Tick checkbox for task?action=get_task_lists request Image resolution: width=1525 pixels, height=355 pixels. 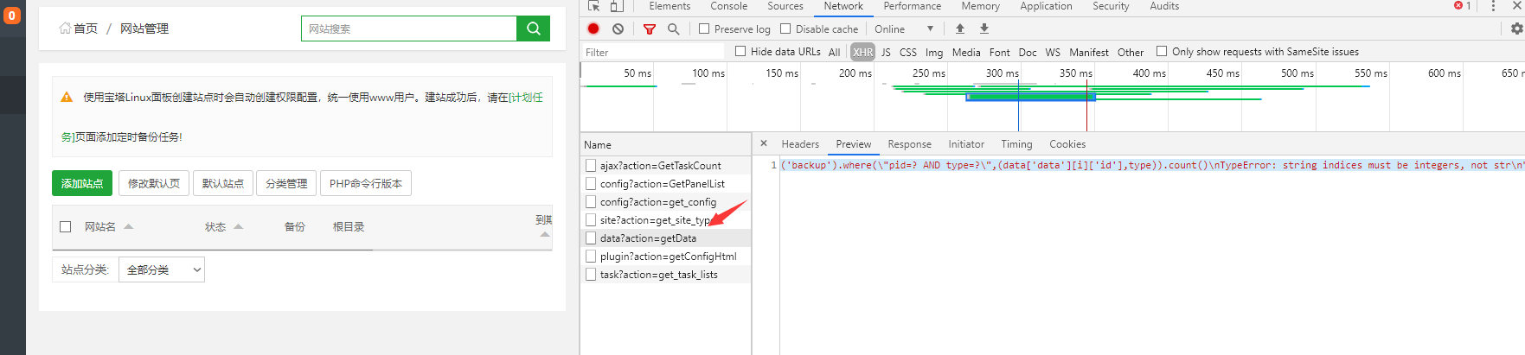591,274
